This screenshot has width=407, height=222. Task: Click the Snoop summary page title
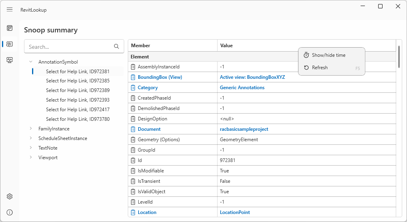51,30
